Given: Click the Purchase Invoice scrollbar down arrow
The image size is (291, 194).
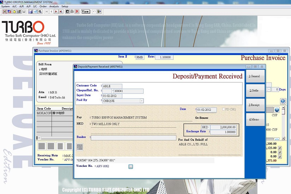Looking at the screenshot, I should [283, 138].
